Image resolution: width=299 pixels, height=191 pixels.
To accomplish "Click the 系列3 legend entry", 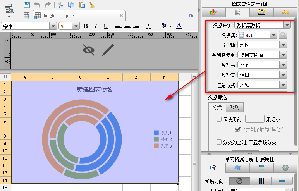I will (163, 146).
